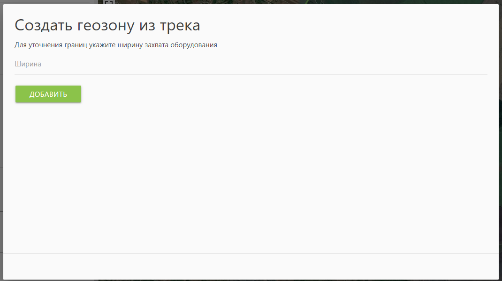Click the footer divider line of dialog
This screenshot has width=502, height=281.
pos(251,253)
